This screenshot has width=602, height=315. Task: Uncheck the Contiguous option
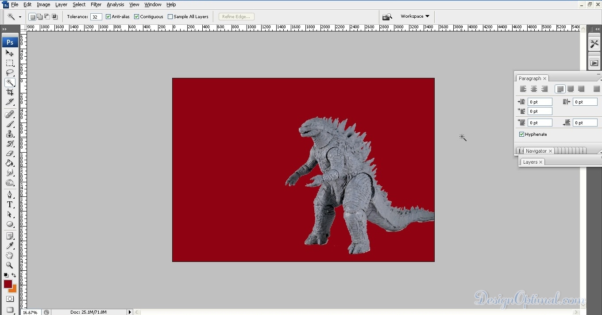(x=136, y=17)
